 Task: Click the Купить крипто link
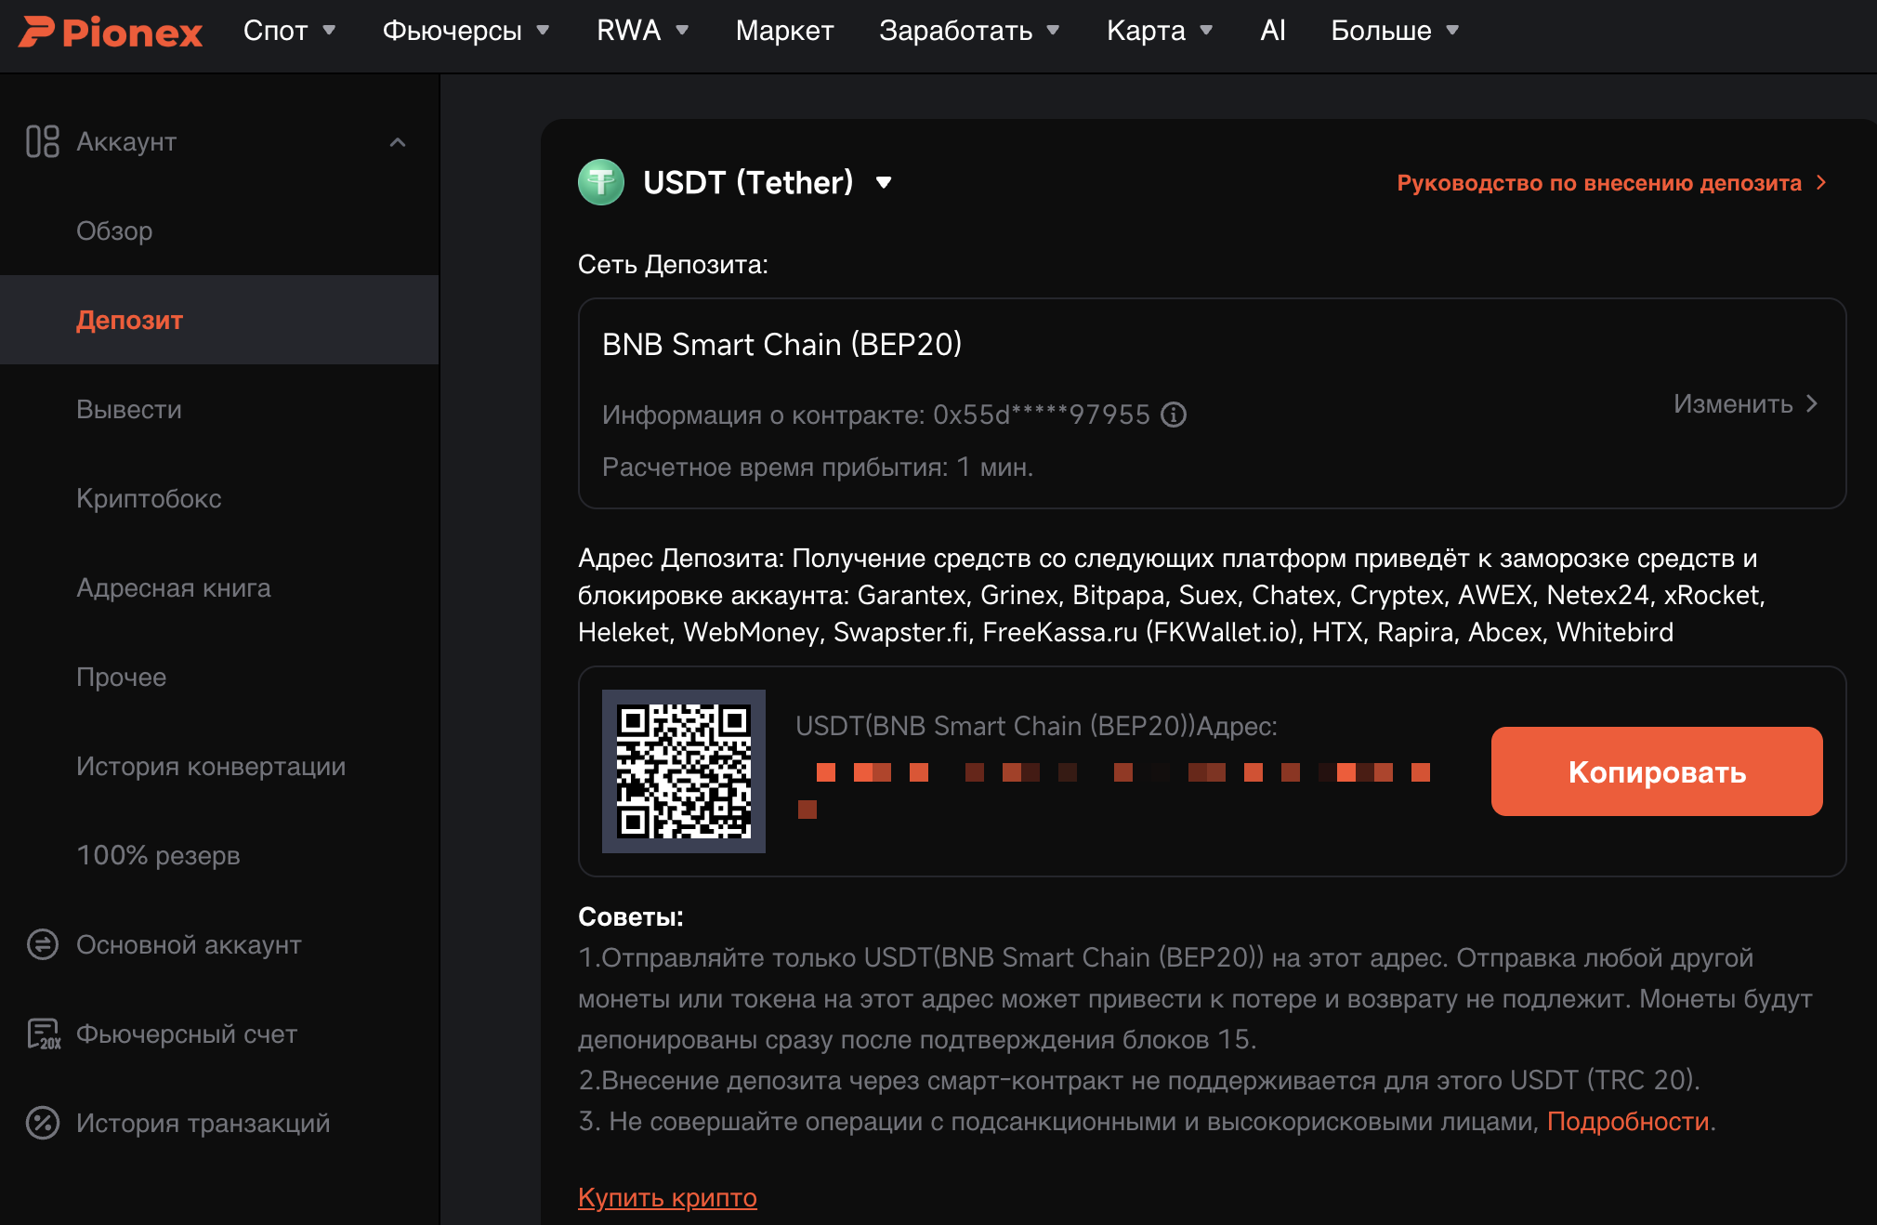(667, 1197)
